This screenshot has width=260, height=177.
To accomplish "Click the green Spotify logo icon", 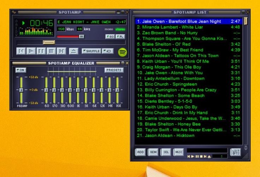I will tap(123, 52).
